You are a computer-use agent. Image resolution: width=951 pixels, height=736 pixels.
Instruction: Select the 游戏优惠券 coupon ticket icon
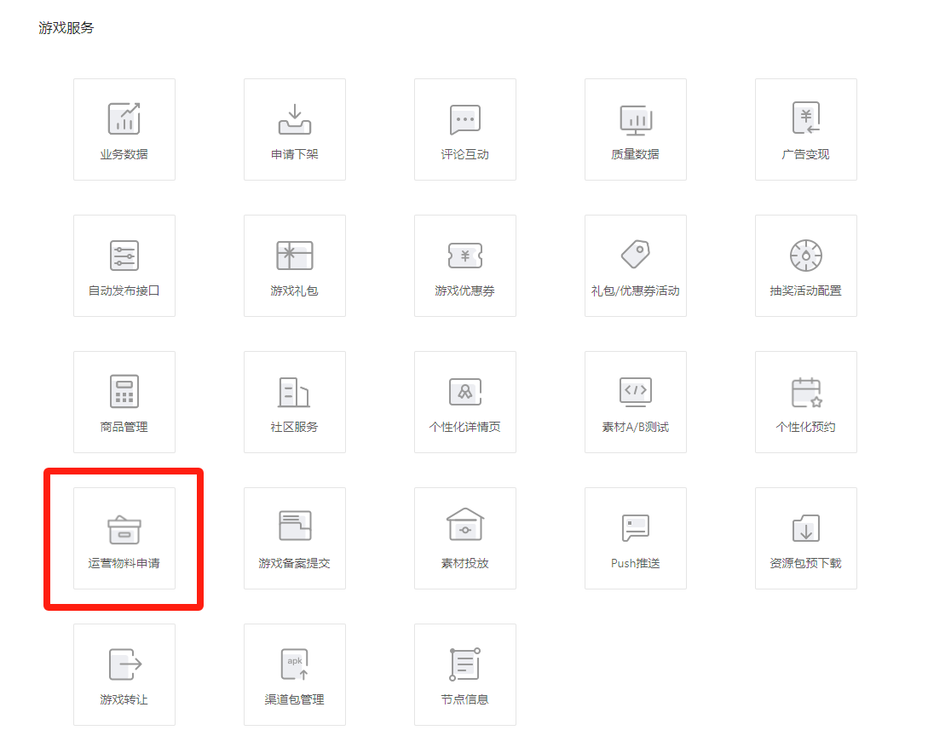[x=465, y=256]
